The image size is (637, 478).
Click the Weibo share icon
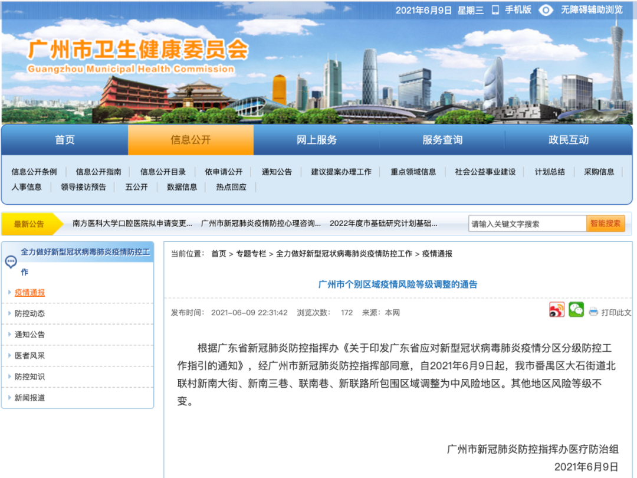(x=557, y=310)
